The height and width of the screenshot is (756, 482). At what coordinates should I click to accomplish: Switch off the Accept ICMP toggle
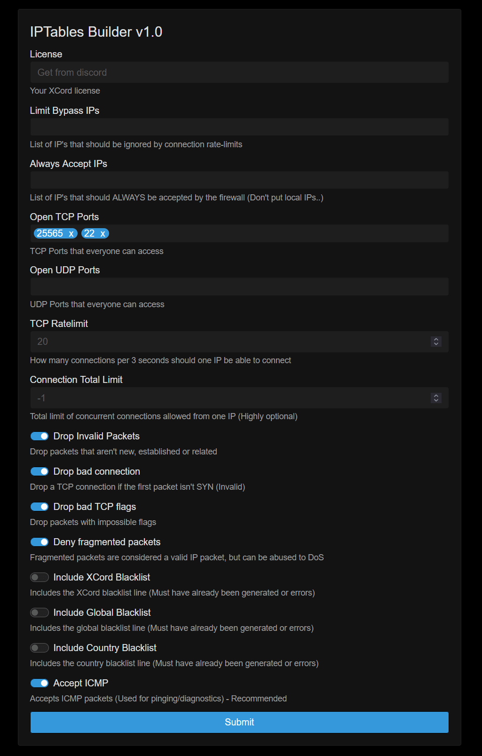coord(40,683)
